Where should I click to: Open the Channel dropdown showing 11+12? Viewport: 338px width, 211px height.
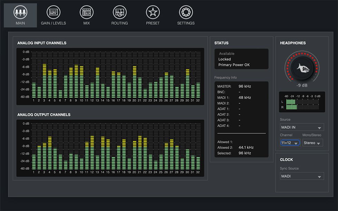[290, 143]
